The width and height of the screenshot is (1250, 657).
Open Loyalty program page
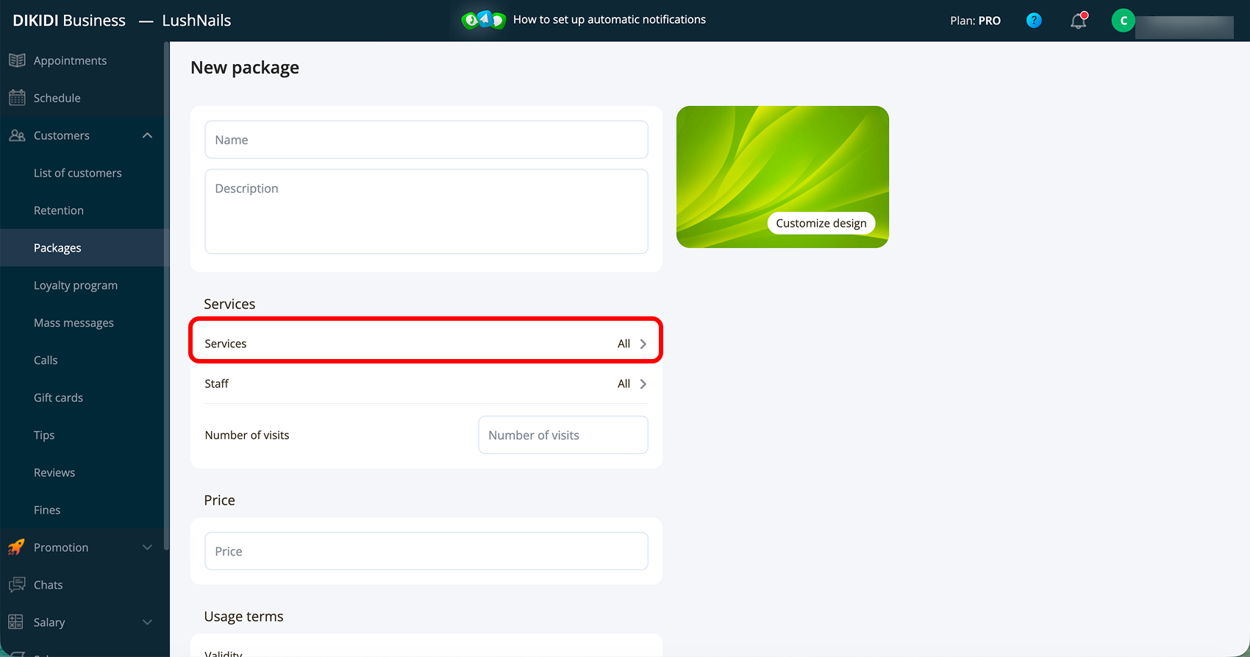(76, 285)
